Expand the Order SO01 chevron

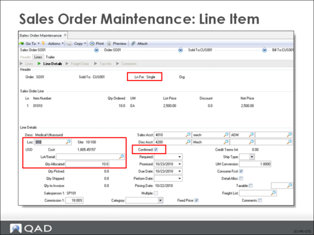pyautogui.click(x=180, y=50)
